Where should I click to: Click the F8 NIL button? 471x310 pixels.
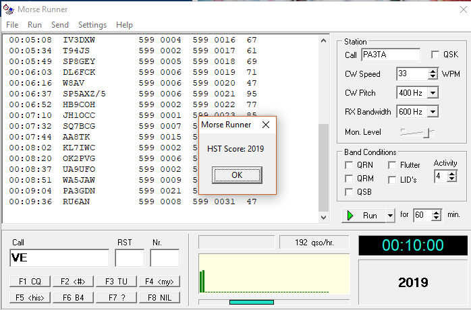click(159, 298)
